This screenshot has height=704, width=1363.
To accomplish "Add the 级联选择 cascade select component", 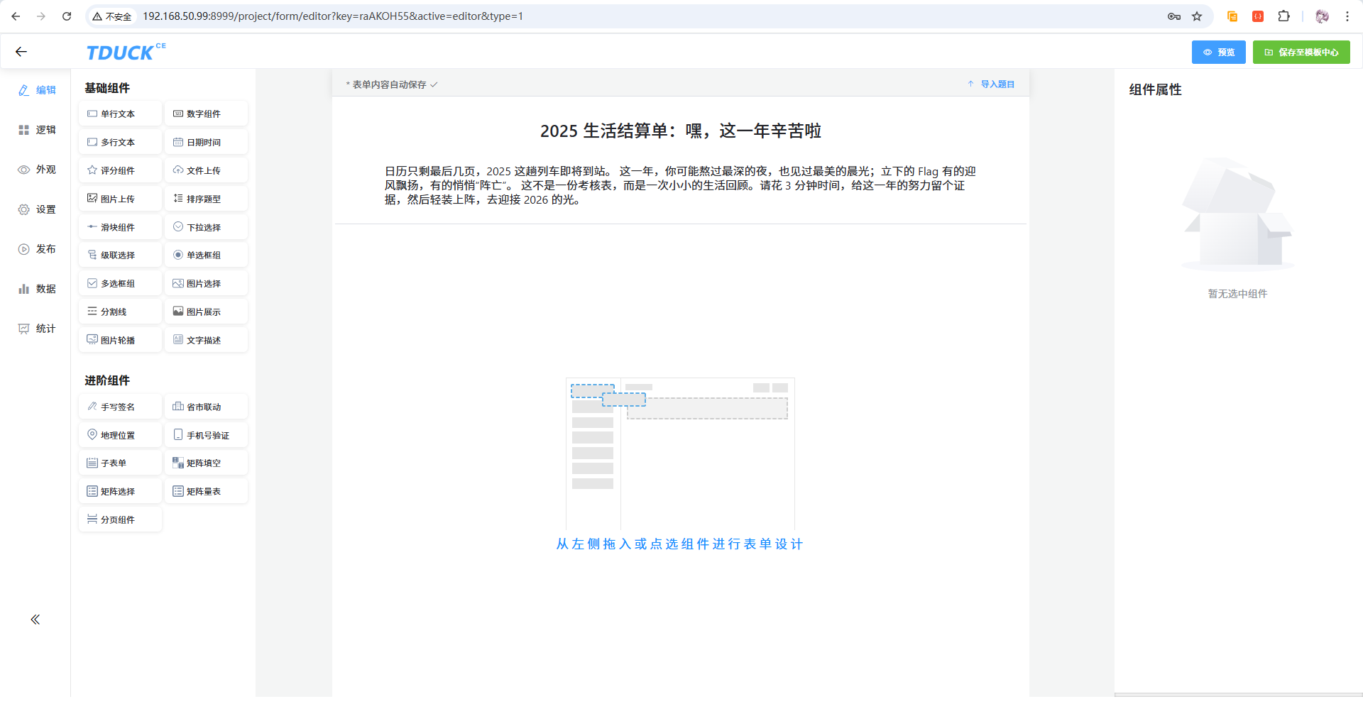I will [119, 255].
